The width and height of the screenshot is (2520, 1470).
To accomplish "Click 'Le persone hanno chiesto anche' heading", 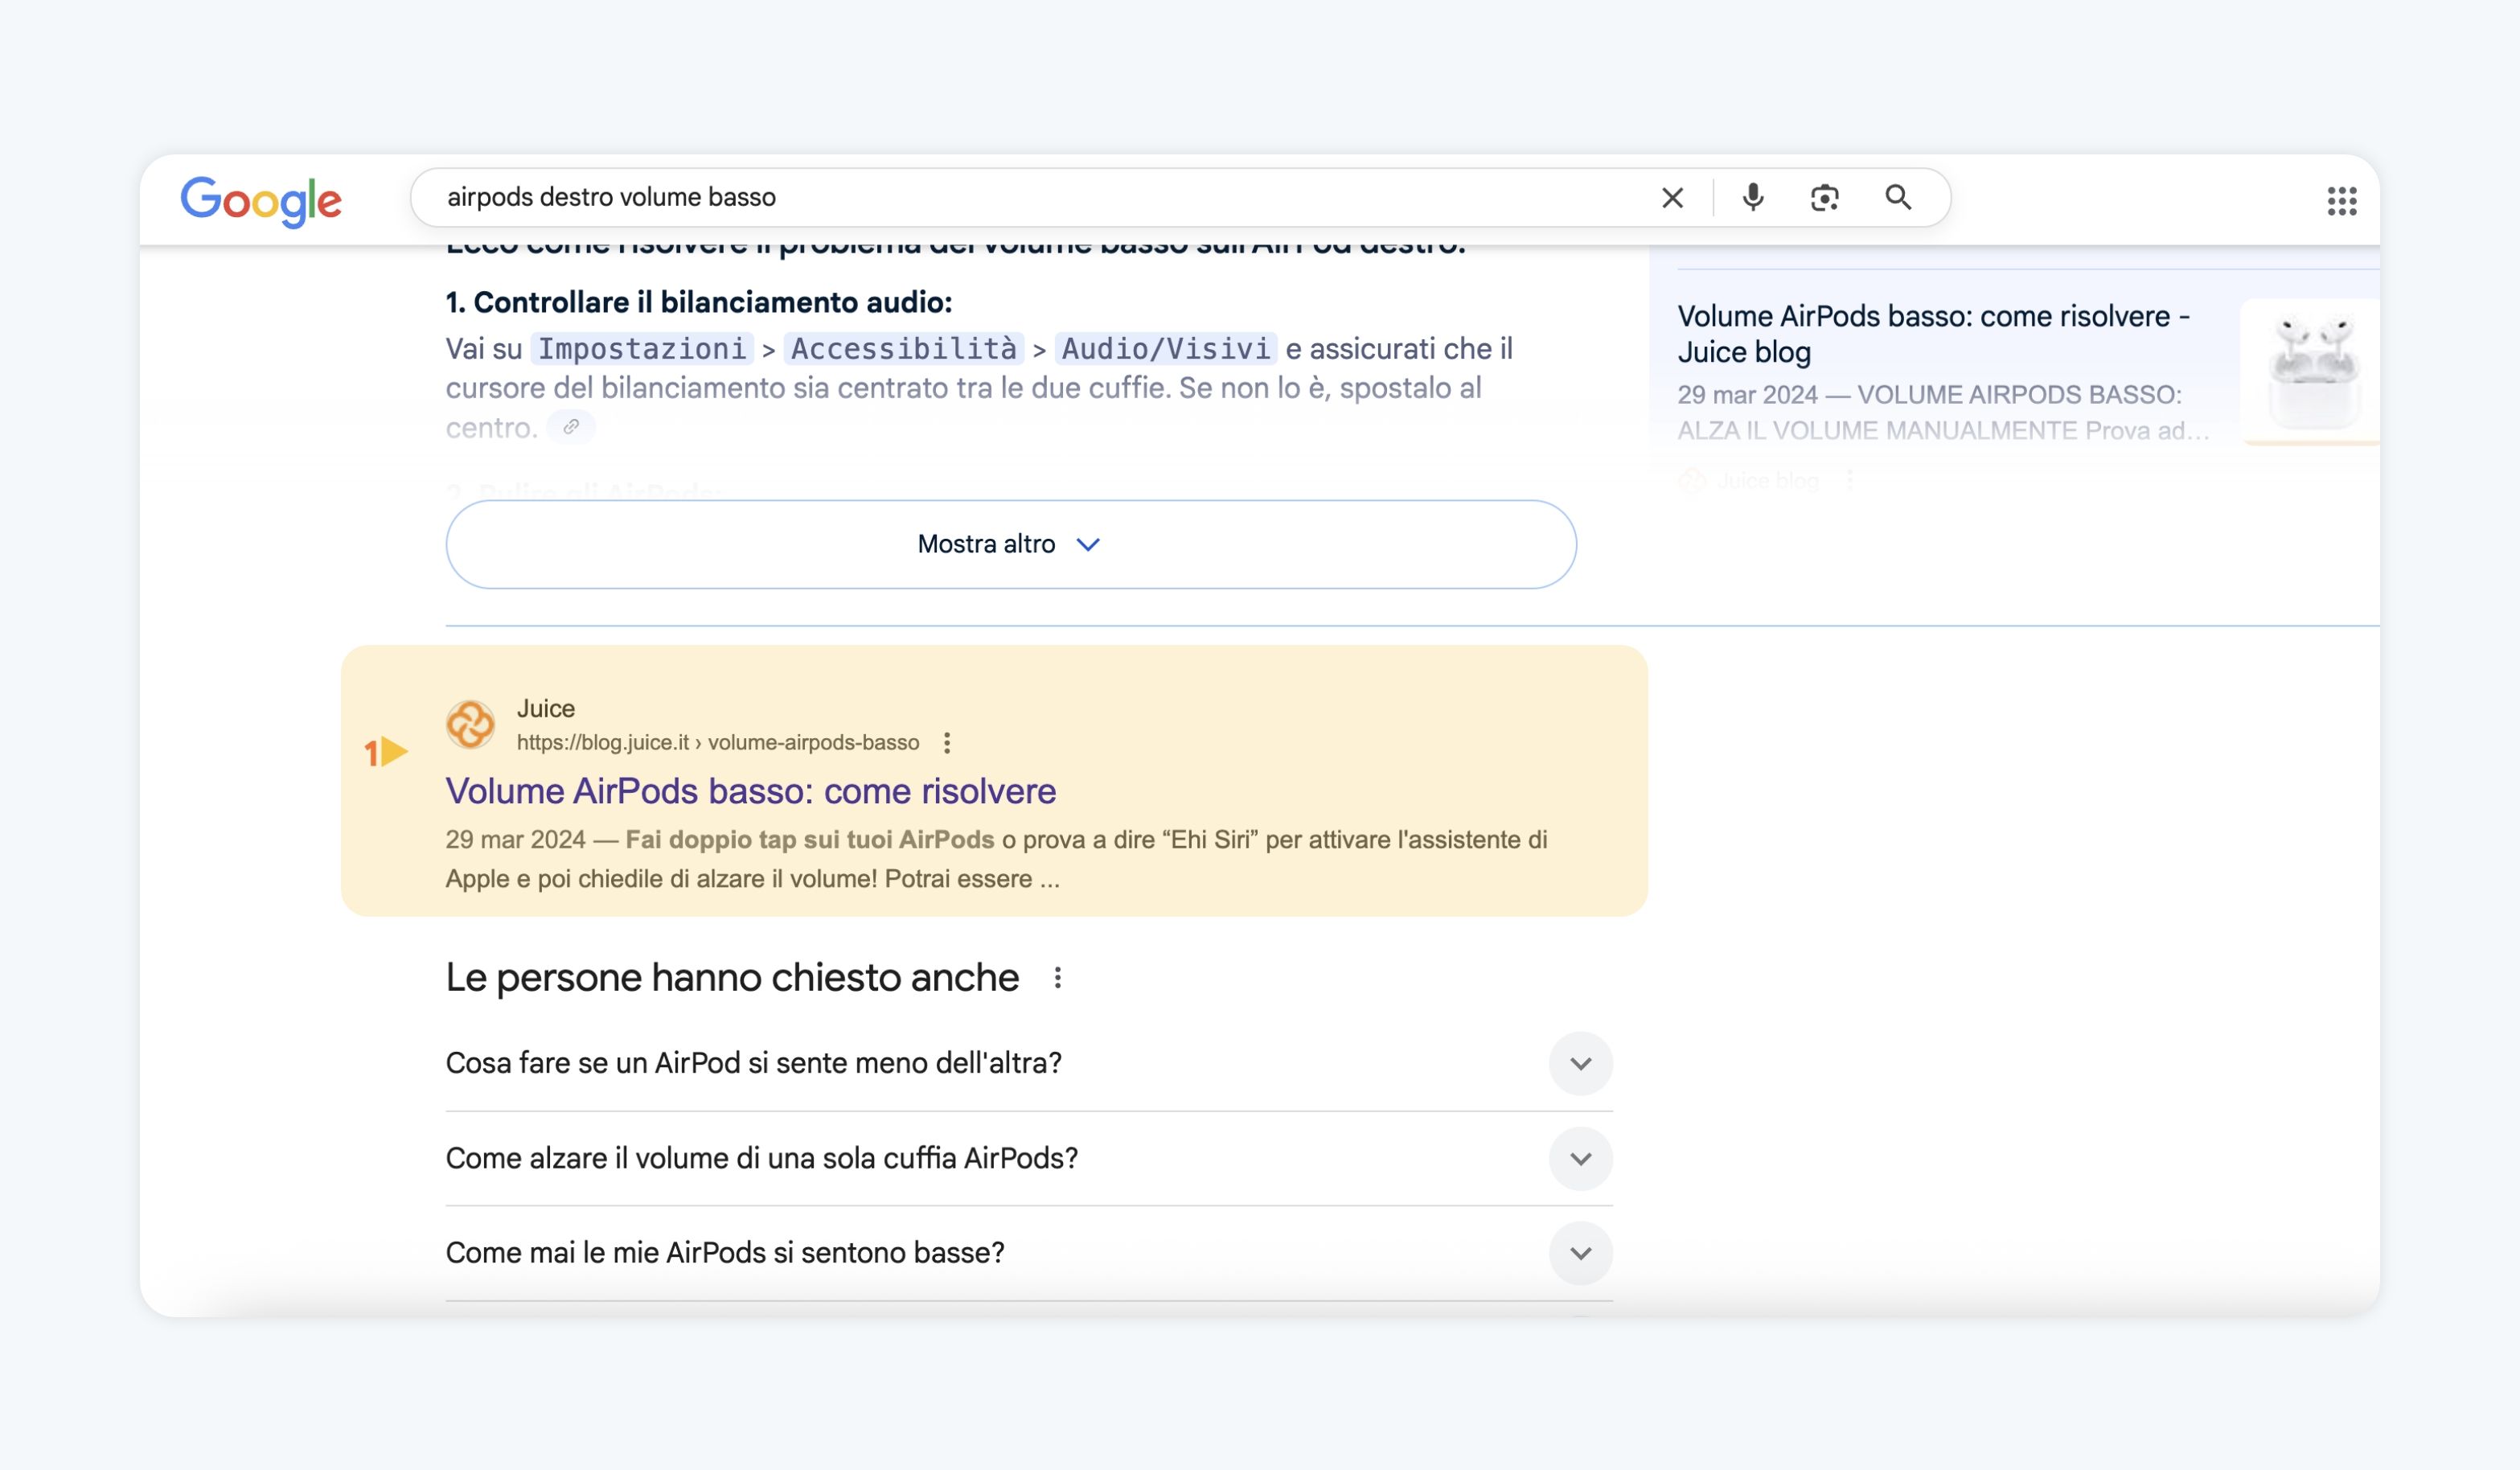I will tap(732, 977).
